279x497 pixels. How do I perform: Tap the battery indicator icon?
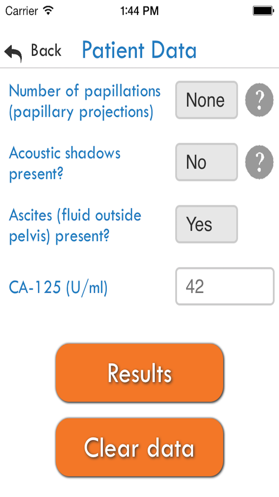[x=263, y=11]
